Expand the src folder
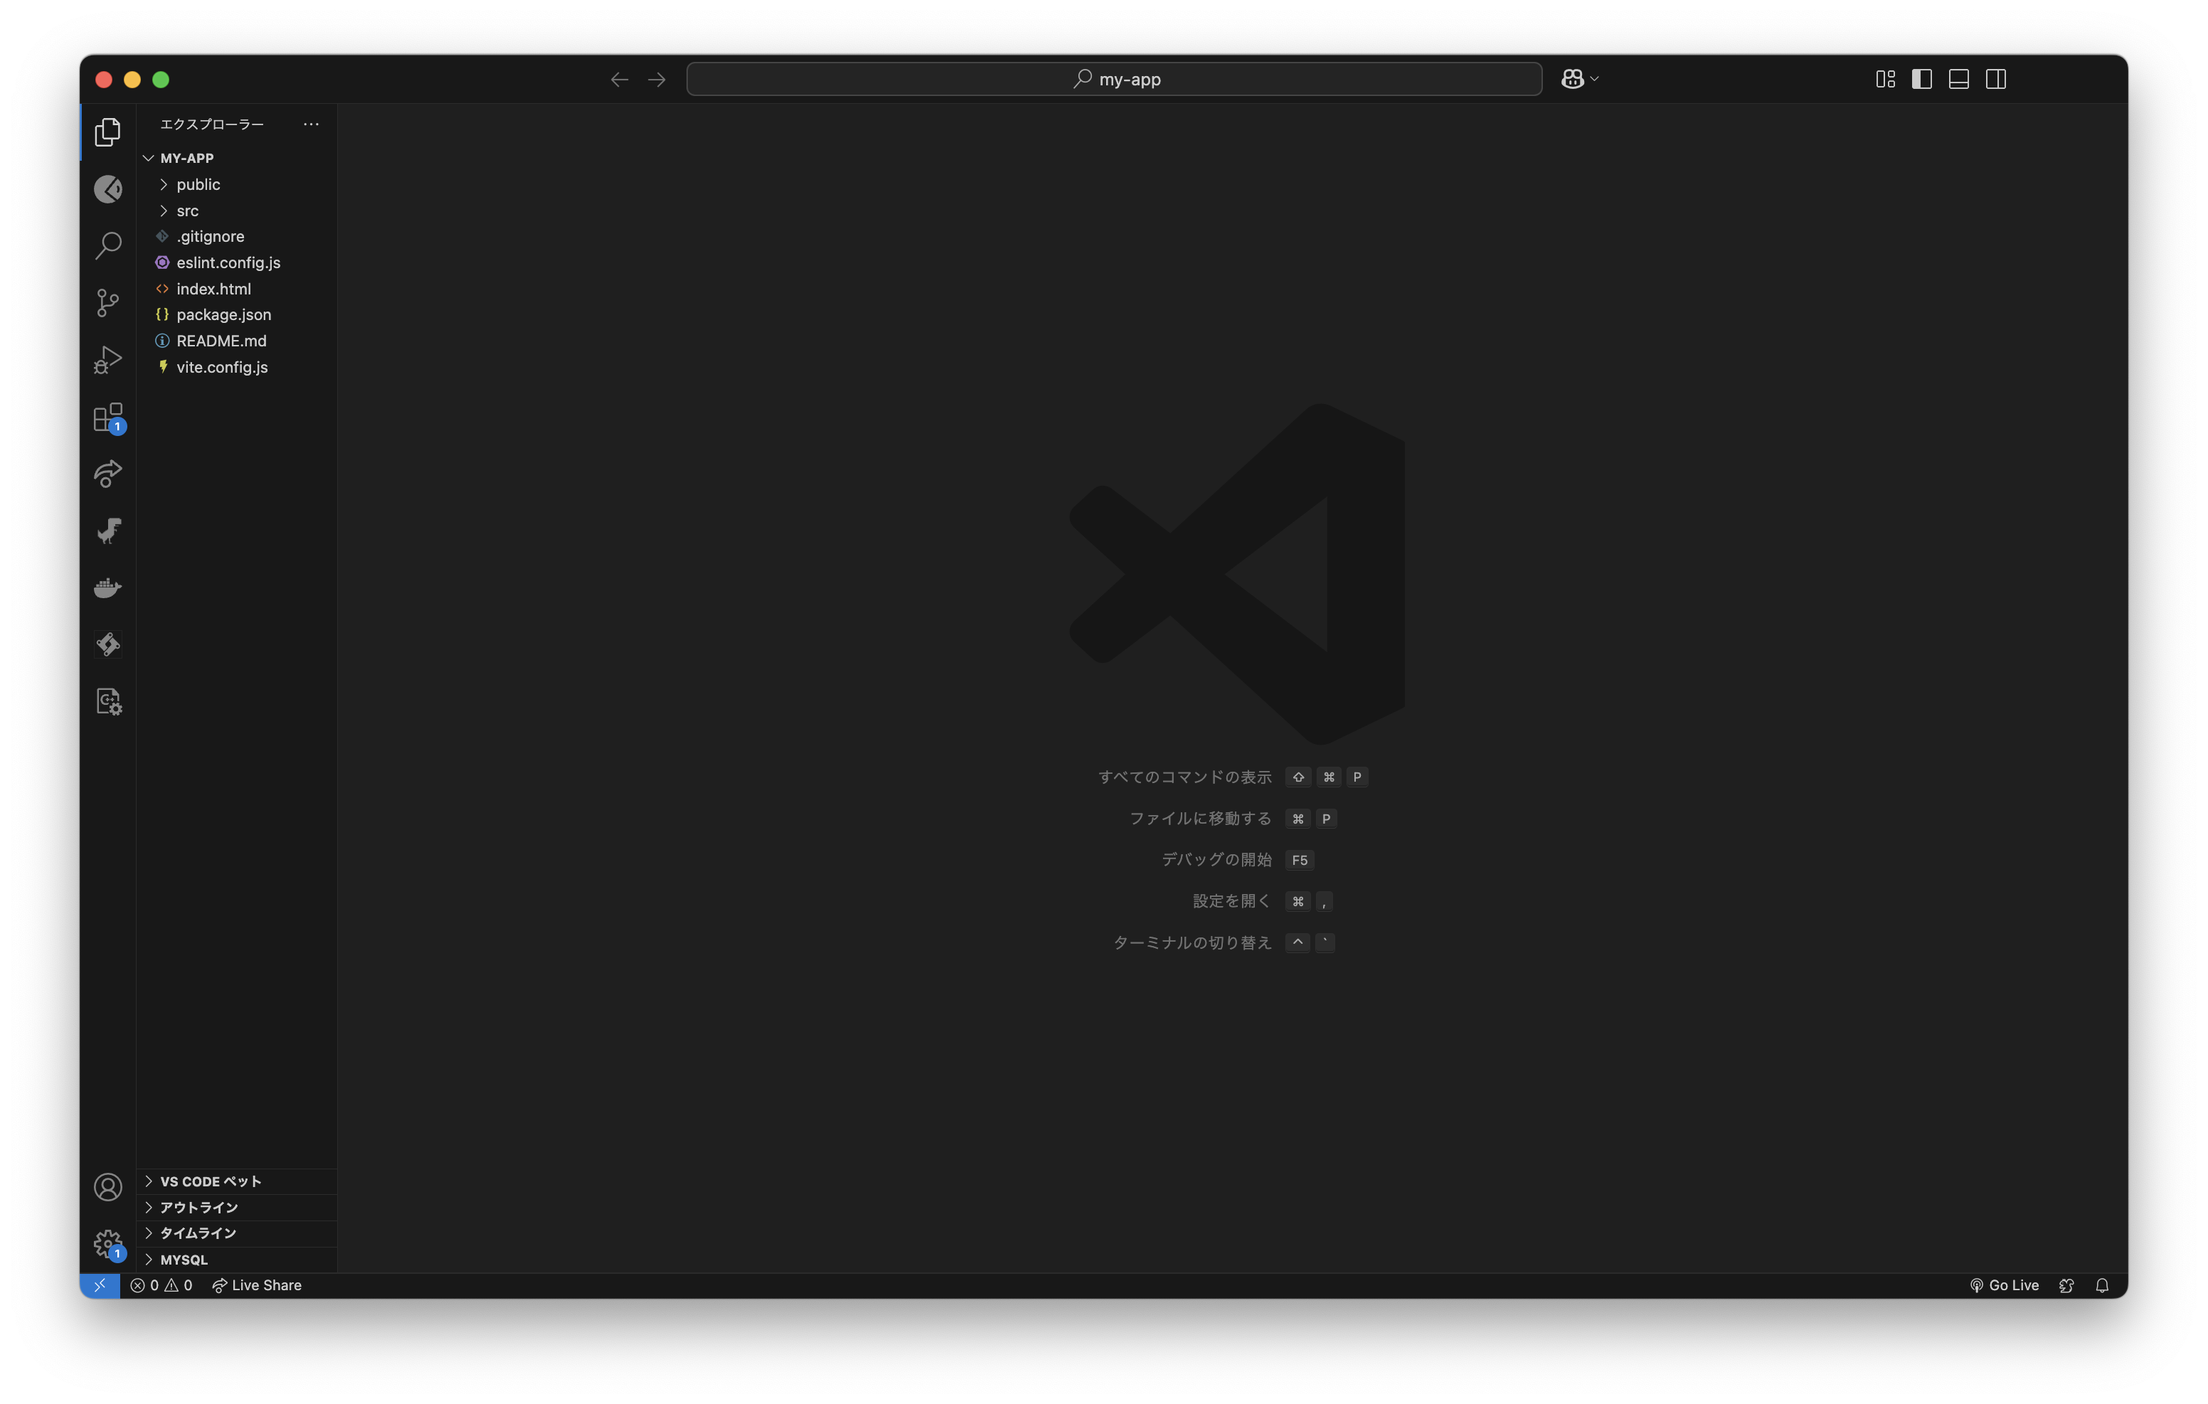 click(187, 211)
